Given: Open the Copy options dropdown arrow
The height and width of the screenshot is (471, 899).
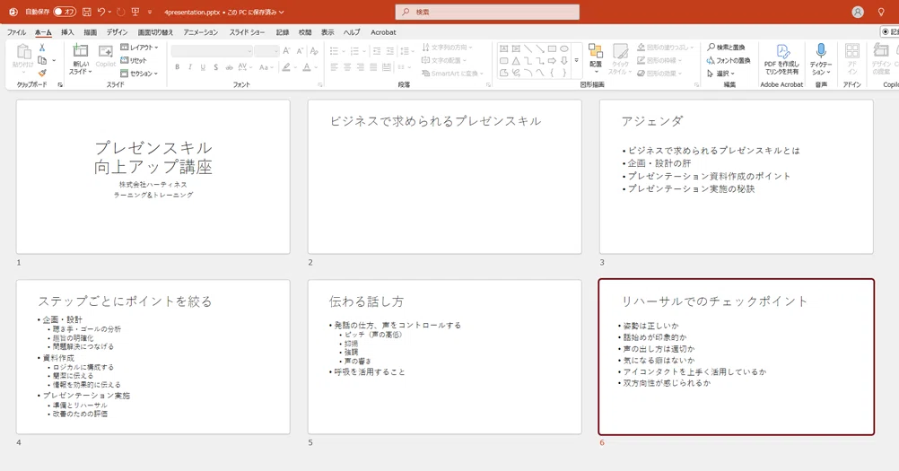Looking at the screenshot, I should (54, 60).
